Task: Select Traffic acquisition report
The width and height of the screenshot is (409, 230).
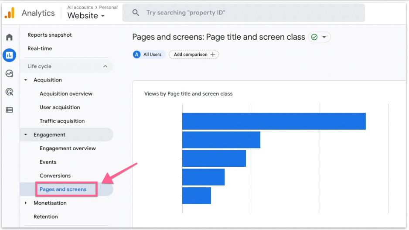Action: pyautogui.click(x=62, y=121)
